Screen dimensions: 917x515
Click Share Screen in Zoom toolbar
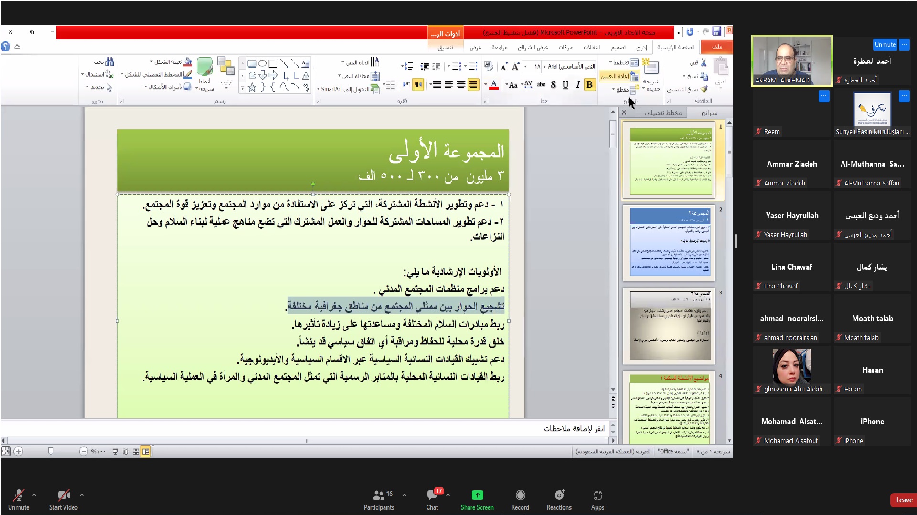click(477, 499)
